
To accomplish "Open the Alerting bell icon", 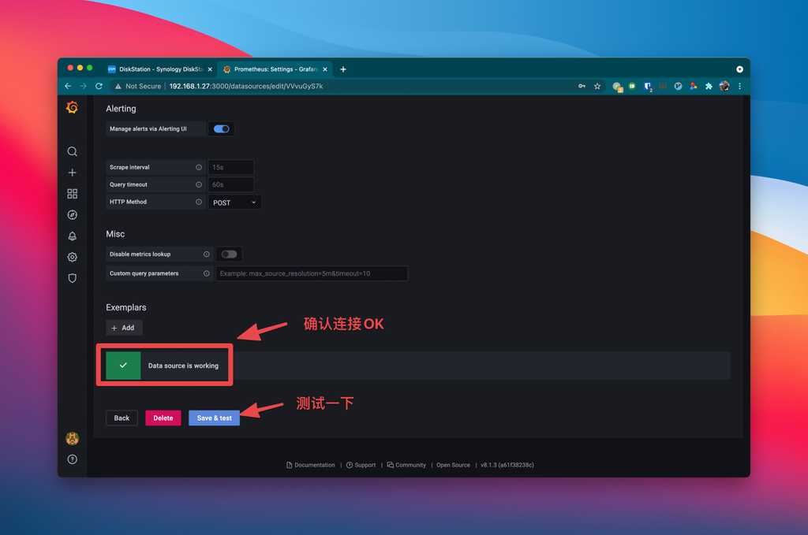I will point(72,236).
